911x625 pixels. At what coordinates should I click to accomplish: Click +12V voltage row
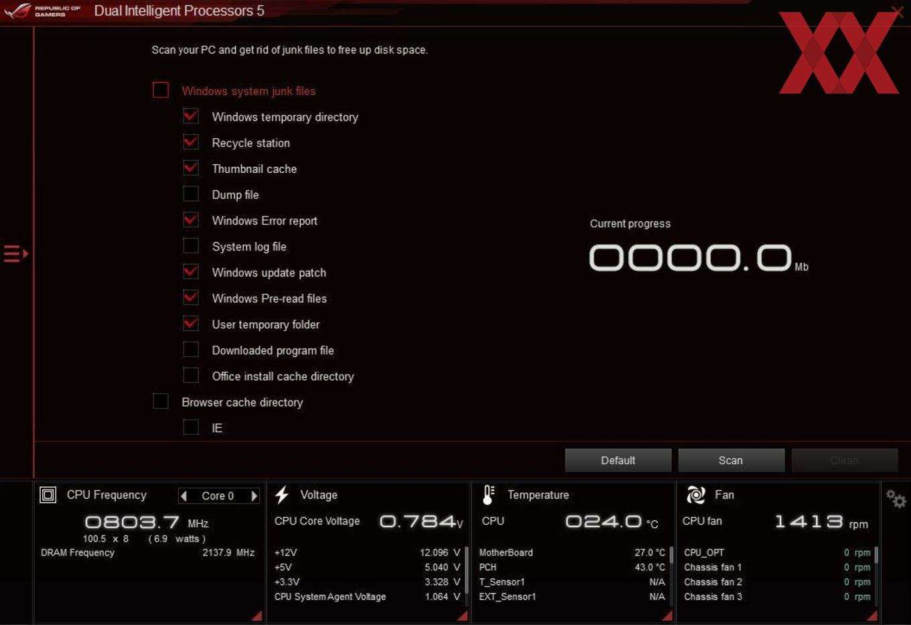(368, 553)
